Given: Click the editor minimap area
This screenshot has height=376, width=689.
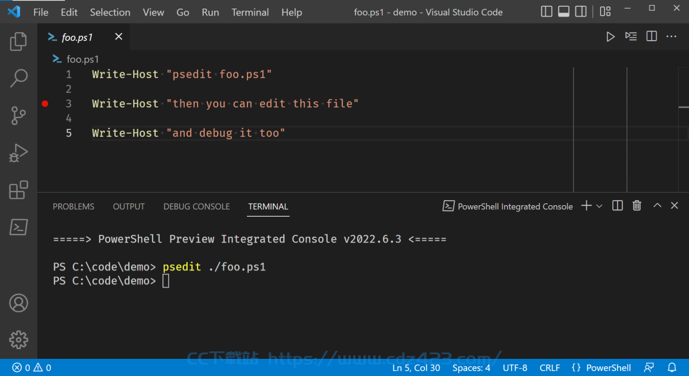Looking at the screenshot, I should 683,130.
